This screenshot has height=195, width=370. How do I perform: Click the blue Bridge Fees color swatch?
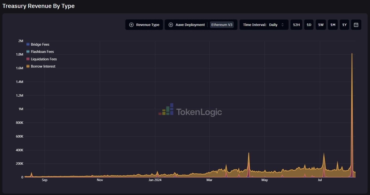28,44
